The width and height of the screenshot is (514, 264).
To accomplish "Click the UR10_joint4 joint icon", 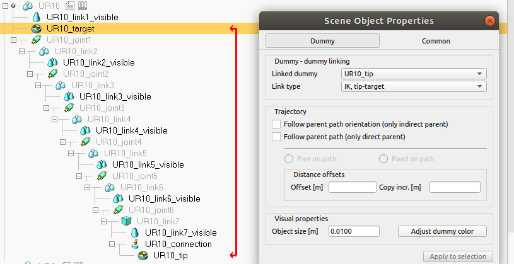I will [86, 142].
